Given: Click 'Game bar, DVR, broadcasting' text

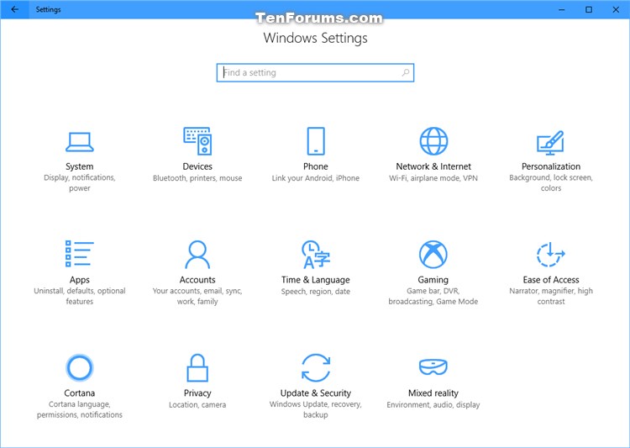Looking at the screenshot, I should [433, 296].
